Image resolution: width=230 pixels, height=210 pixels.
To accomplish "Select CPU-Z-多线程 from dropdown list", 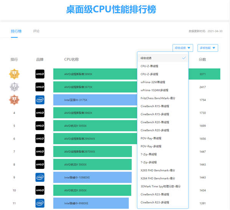I will 163,74.
